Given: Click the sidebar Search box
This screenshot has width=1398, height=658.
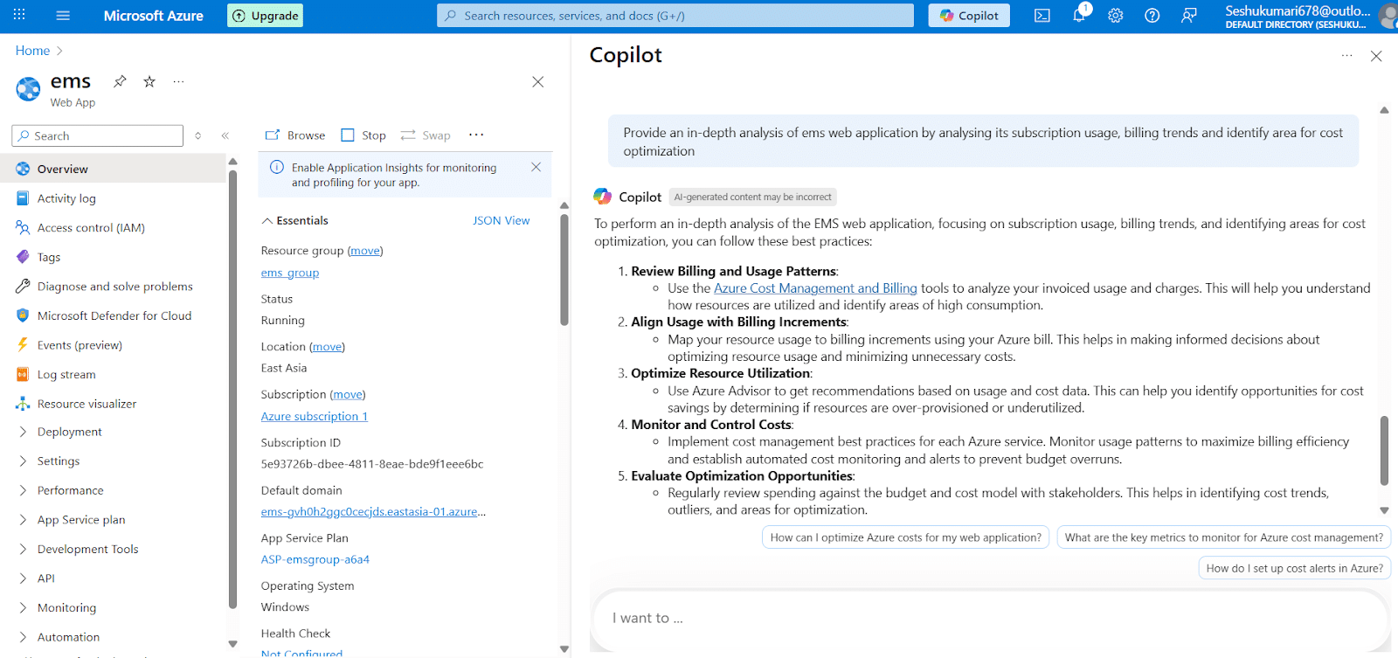Looking at the screenshot, I should 98,135.
